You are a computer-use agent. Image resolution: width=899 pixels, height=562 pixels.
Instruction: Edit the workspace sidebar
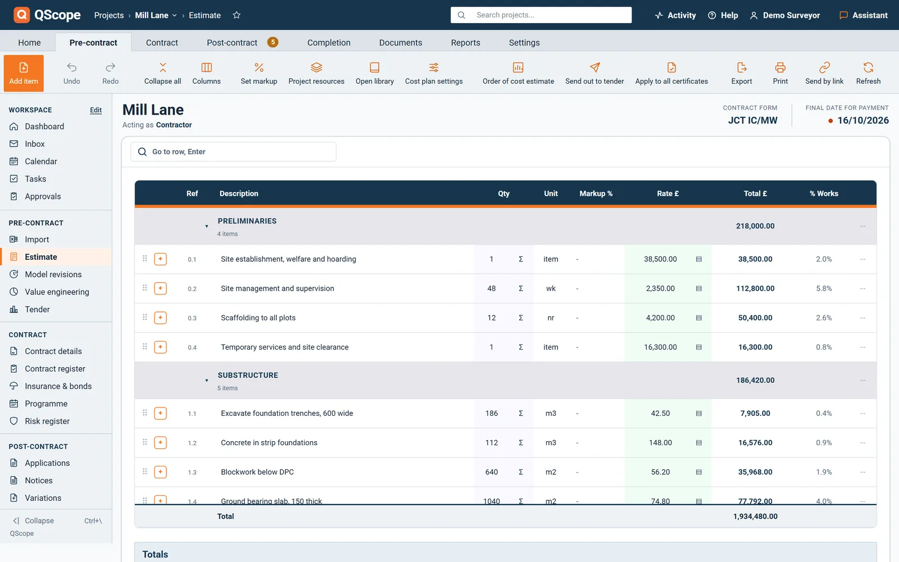coord(96,110)
